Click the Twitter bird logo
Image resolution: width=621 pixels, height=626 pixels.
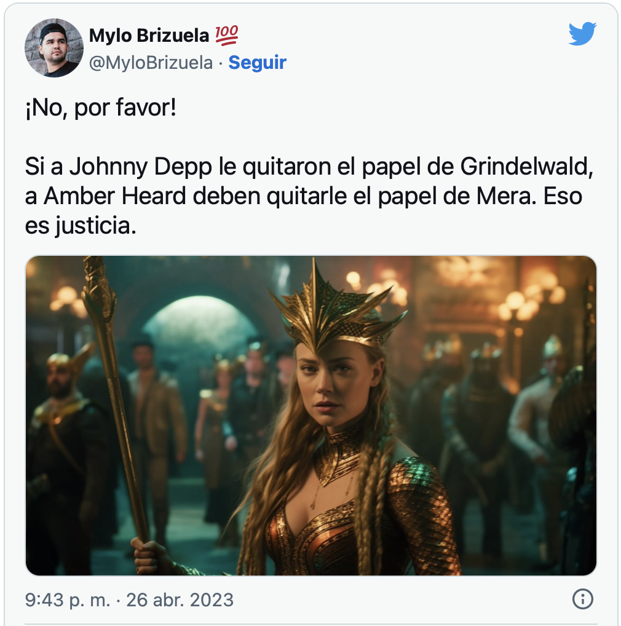(x=582, y=34)
